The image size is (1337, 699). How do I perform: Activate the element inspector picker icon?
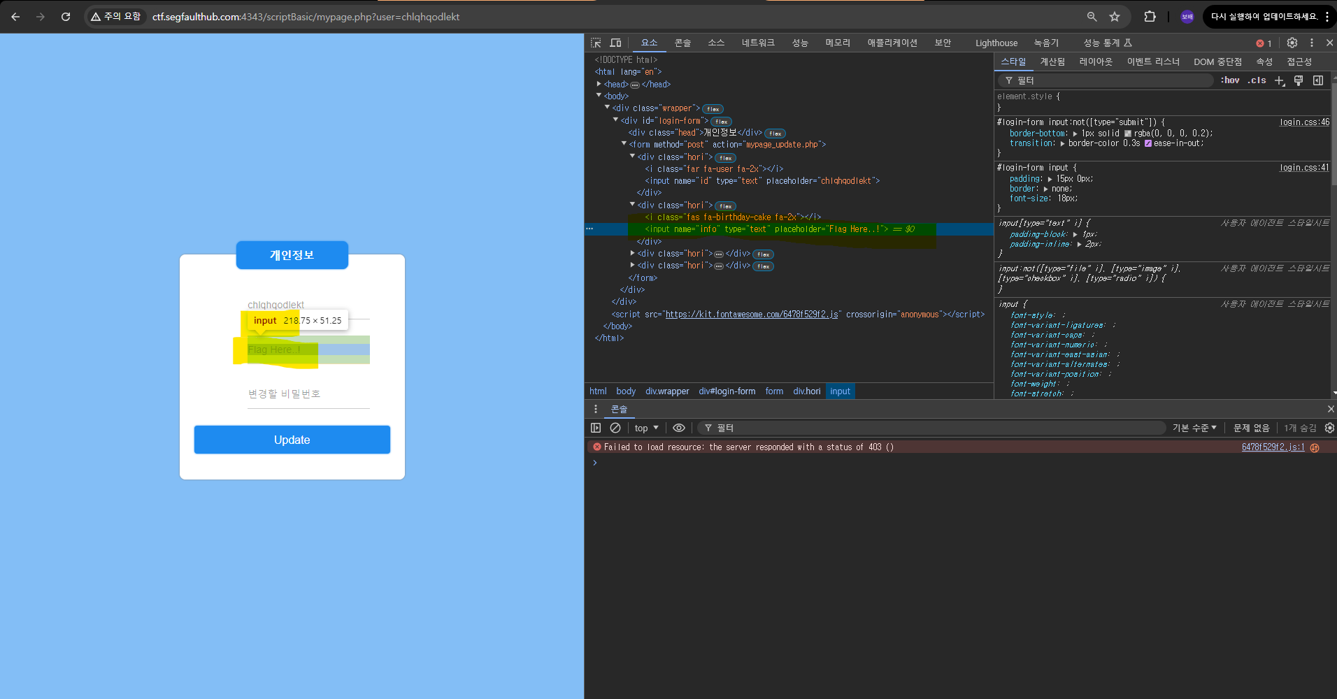click(596, 43)
